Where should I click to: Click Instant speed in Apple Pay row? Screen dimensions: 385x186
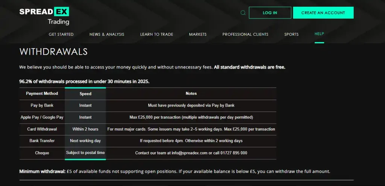click(85, 117)
